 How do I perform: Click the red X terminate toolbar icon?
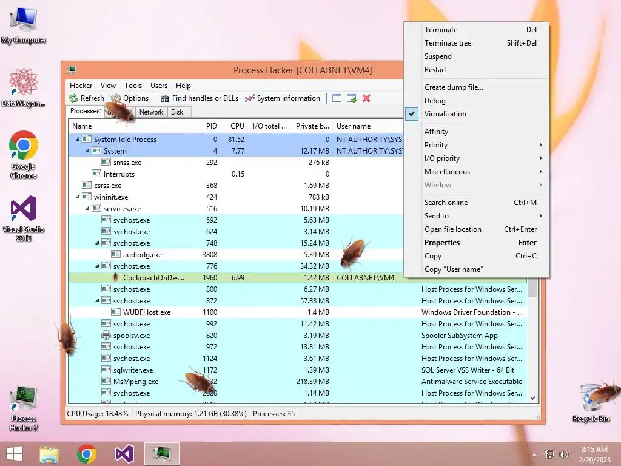(x=366, y=98)
